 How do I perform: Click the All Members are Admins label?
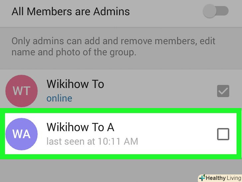(x=71, y=11)
